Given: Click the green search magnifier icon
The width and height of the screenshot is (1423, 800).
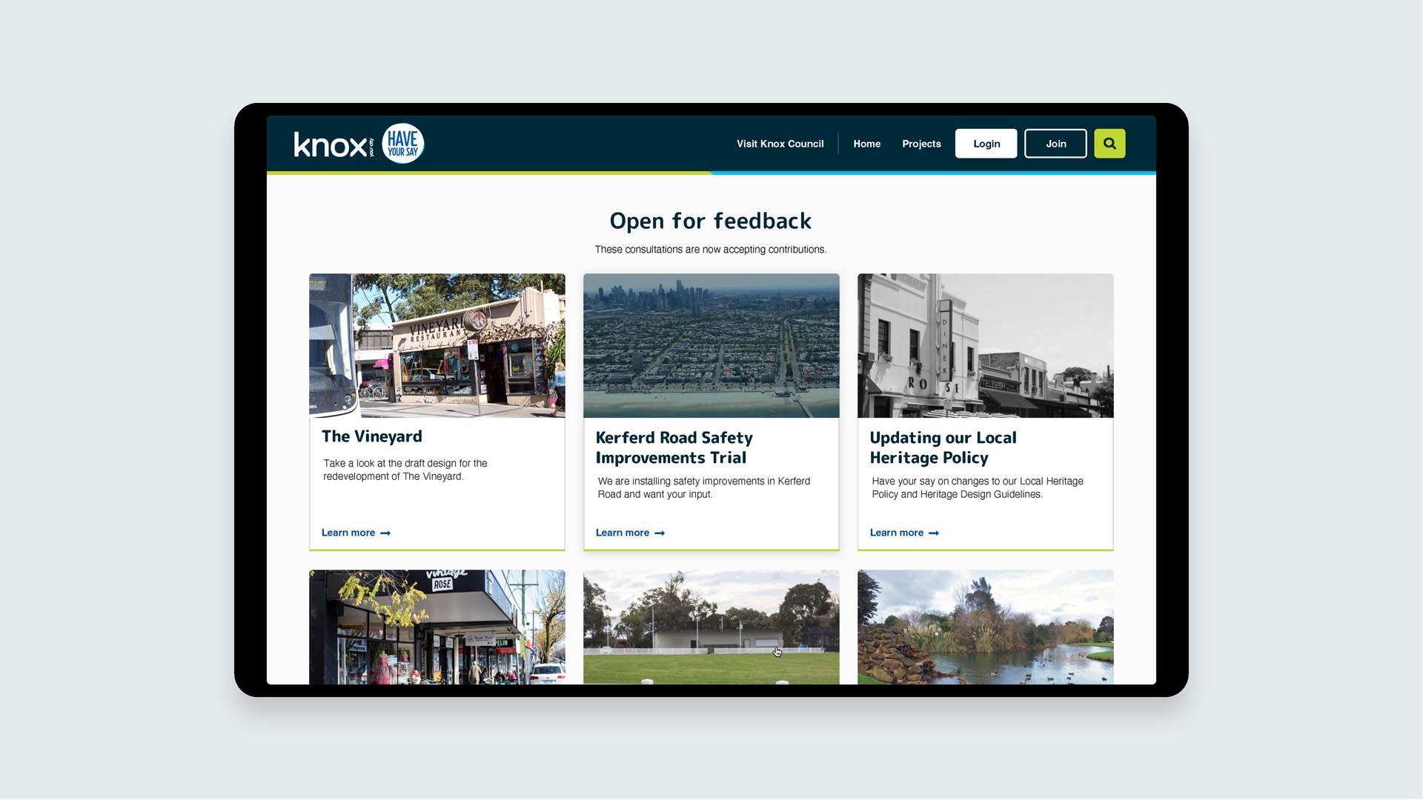Looking at the screenshot, I should pos(1109,144).
